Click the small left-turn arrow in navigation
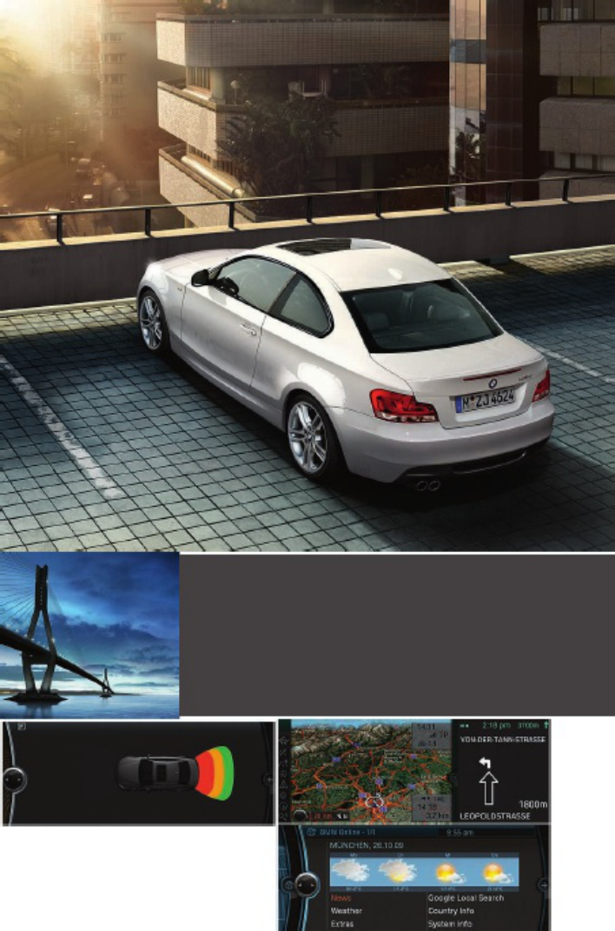 (x=485, y=762)
